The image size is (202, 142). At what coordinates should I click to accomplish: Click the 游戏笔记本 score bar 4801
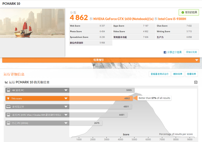[101, 107]
